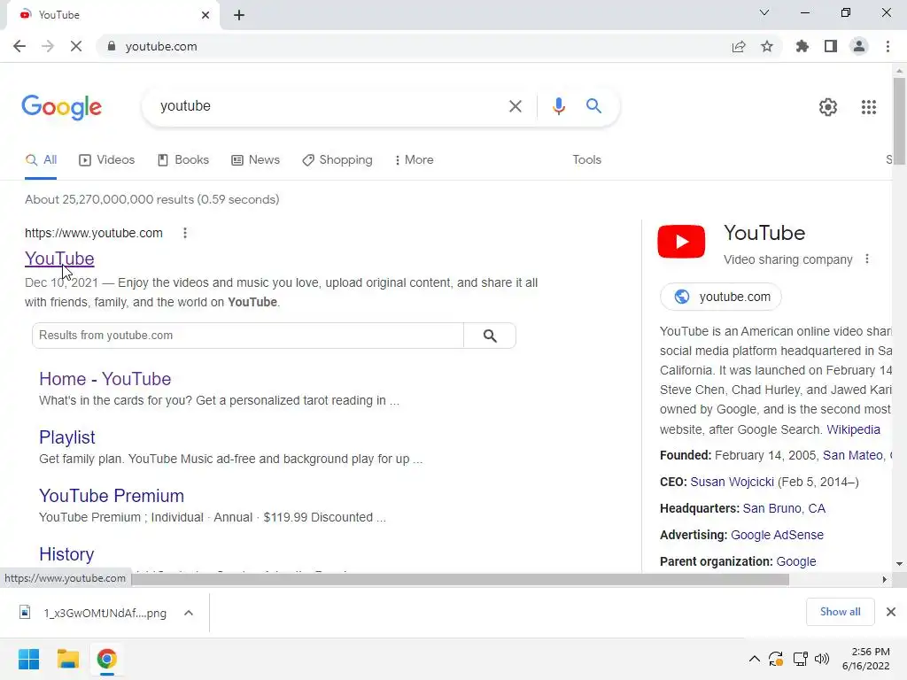Click the horizontal scrollbar right arrow
The image size is (907, 680).
pyautogui.click(x=884, y=579)
